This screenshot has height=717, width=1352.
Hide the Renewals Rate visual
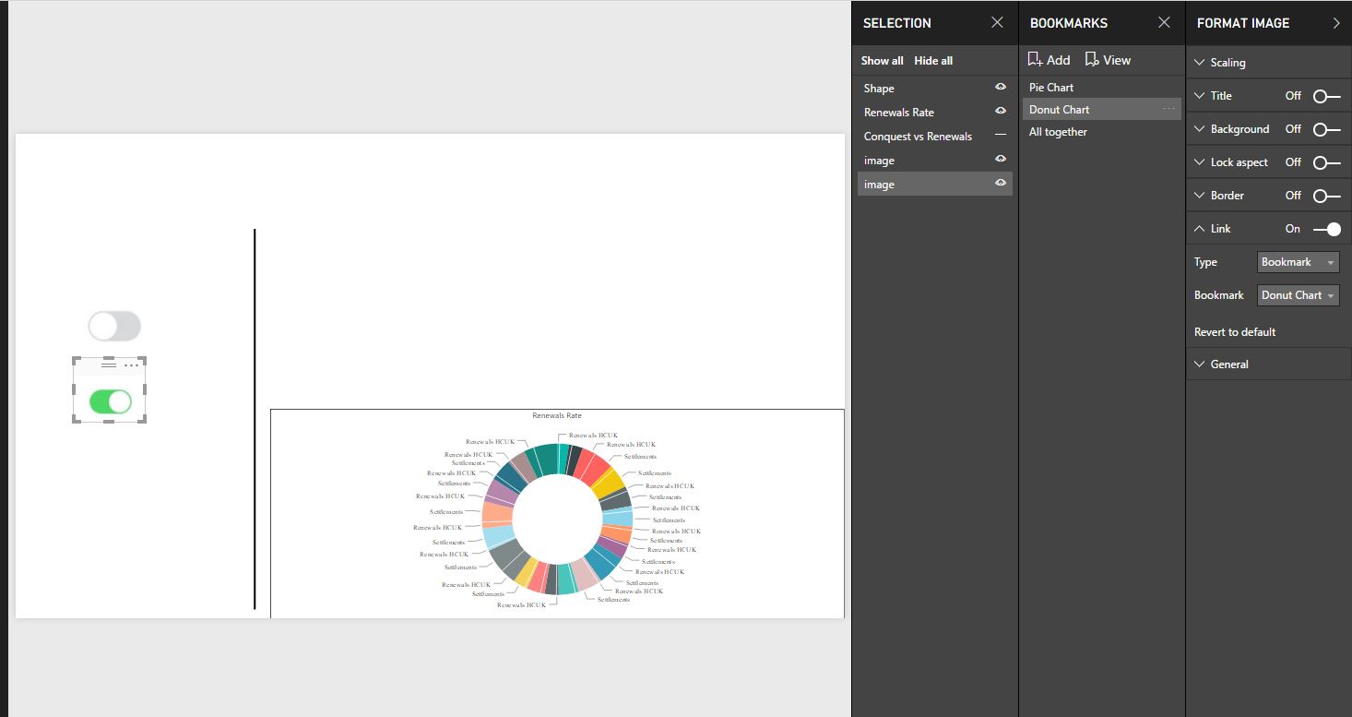point(1001,112)
